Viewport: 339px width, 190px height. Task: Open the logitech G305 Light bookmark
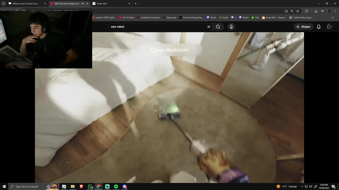coord(104,18)
